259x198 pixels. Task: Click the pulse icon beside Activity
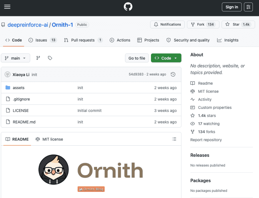(193, 99)
